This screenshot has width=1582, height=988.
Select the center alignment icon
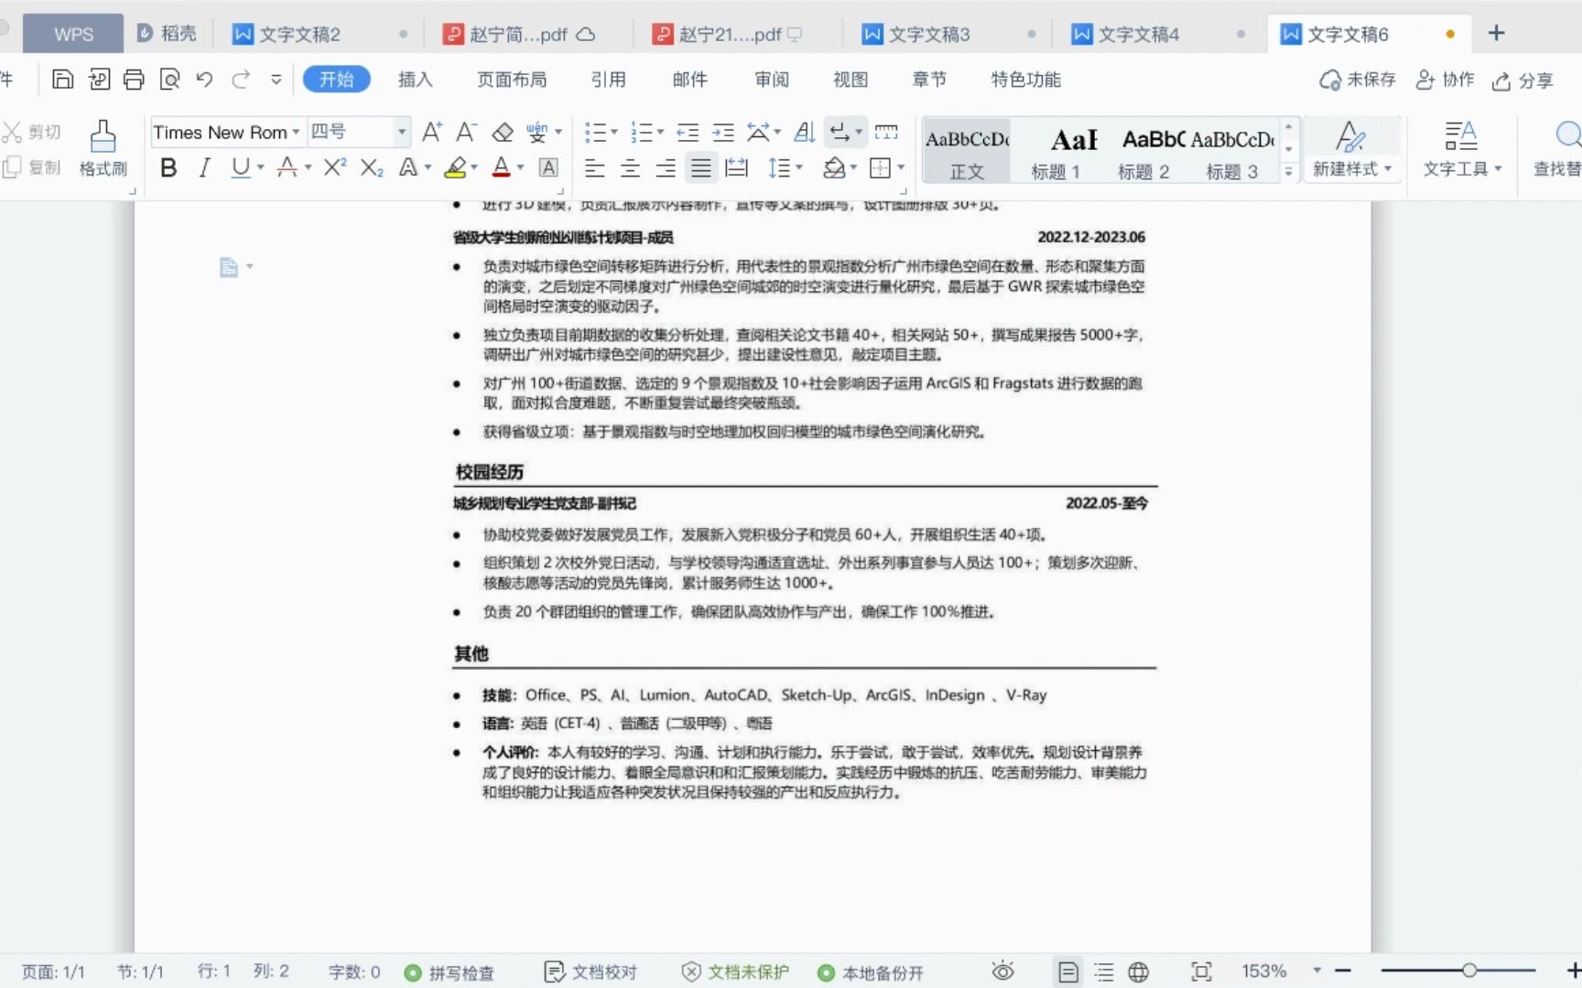coord(630,167)
